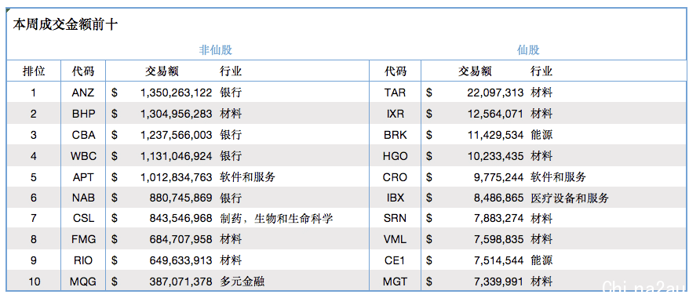This screenshot has height=298, width=689.
Task: Select the TAR penny stock code
Action: (395, 93)
